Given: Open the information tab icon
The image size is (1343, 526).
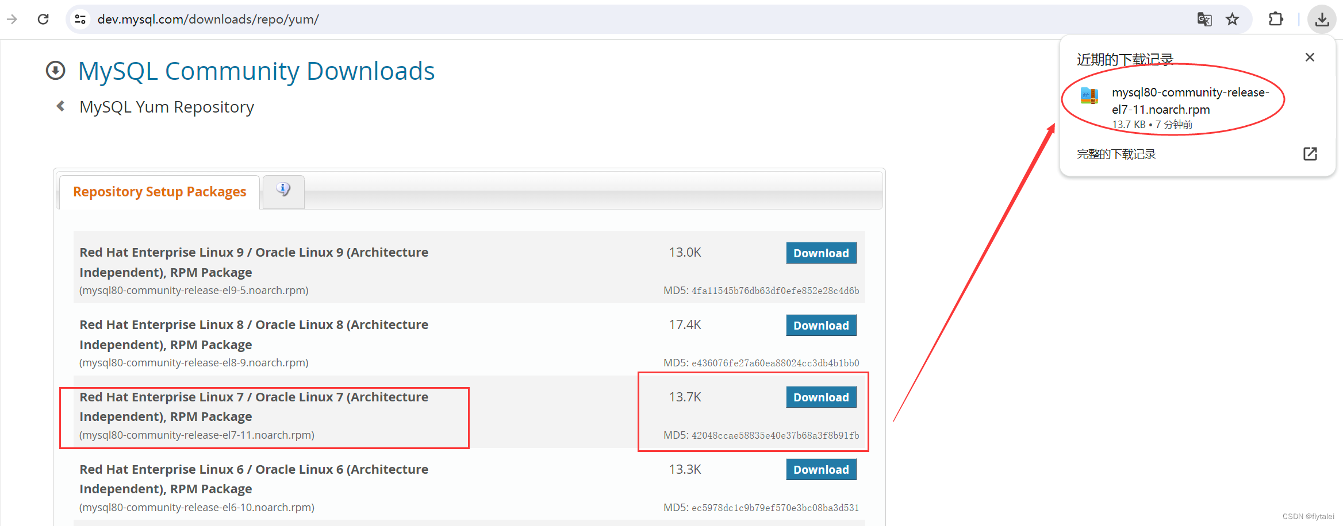Looking at the screenshot, I should tap(283, 189).
